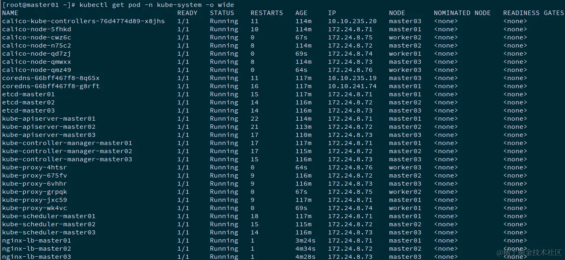Image resolution: width=565 pixels, height=260 pixels.
Task: Click IP address 10.10.241.74
Action: point(352,86)
